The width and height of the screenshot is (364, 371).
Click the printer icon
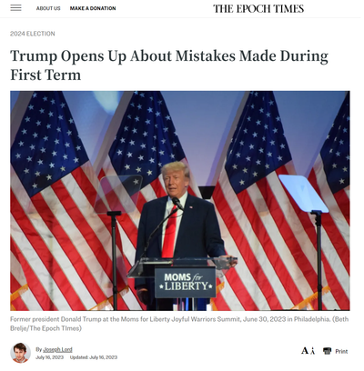coord(327,351)
